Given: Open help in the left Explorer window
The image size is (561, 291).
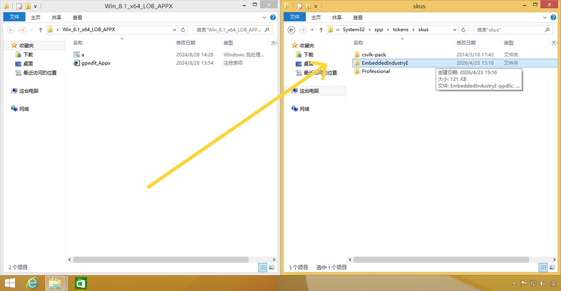Looking at the screenshot, I should pos(273,18).
